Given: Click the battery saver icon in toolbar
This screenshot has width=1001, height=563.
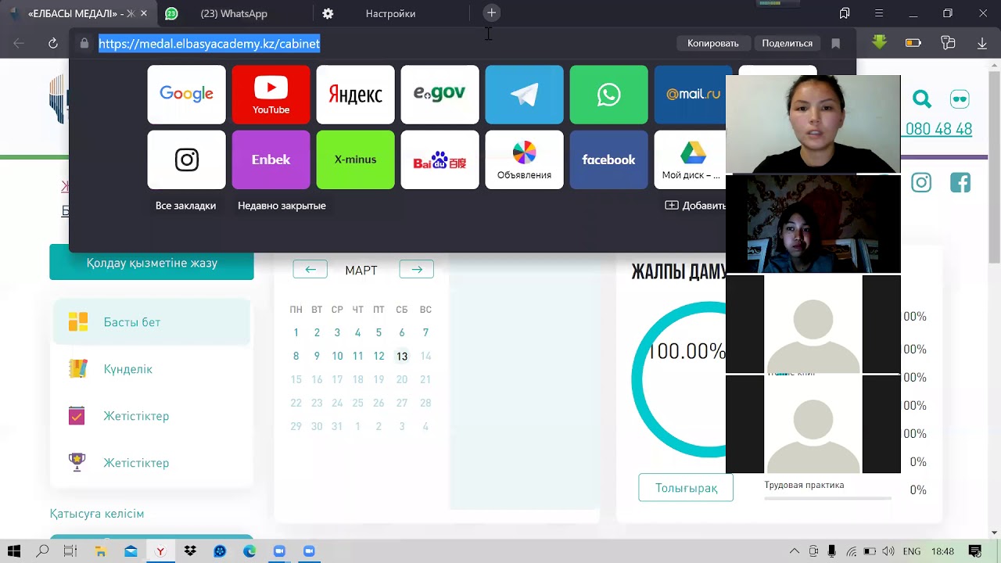Looking at the screenshot, I should click(913, 43).
